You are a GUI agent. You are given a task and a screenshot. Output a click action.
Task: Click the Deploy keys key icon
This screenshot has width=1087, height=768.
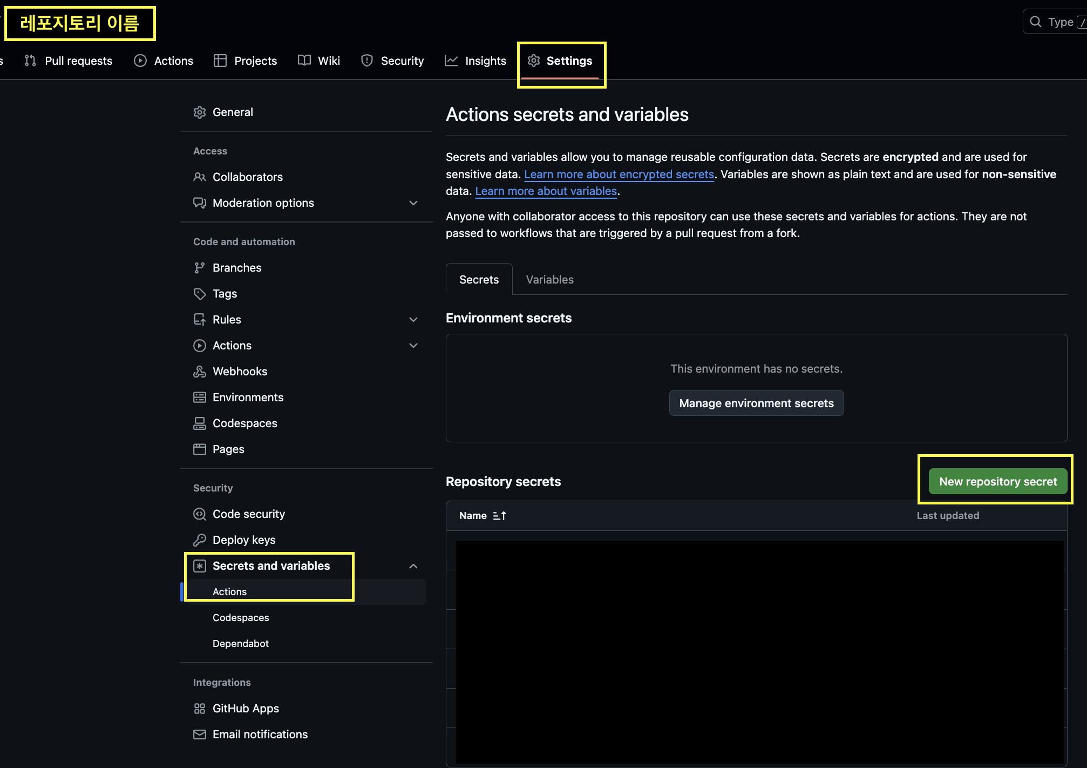pyautogui.click(x=200, y=540)
